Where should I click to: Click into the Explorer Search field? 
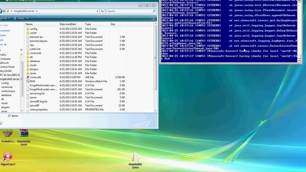pos(130,11)
